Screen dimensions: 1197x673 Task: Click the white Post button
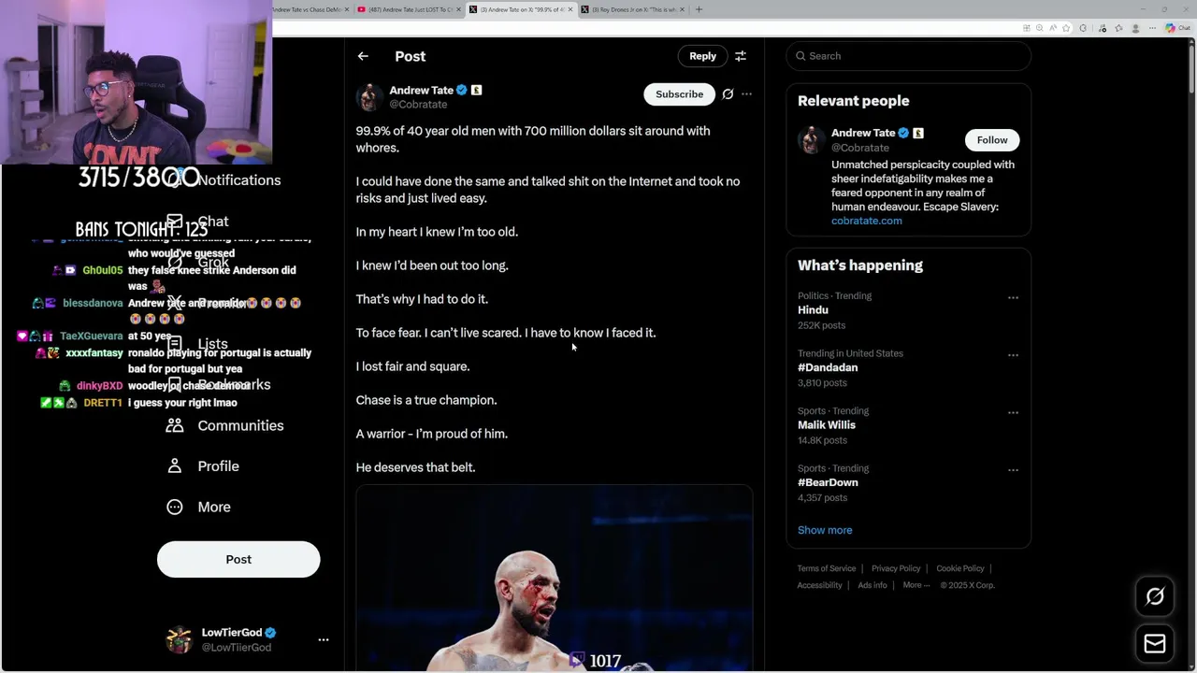238,559
